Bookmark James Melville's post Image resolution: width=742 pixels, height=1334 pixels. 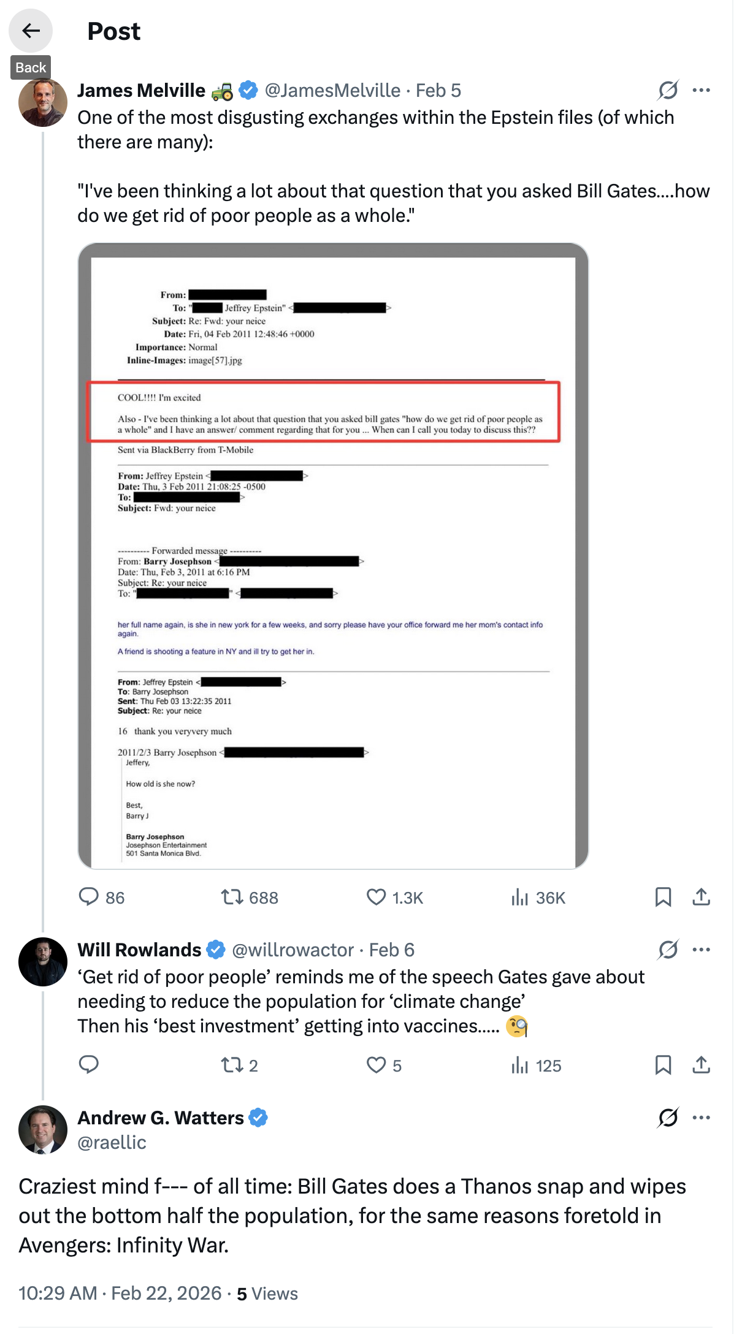click(x=663, y=898)
